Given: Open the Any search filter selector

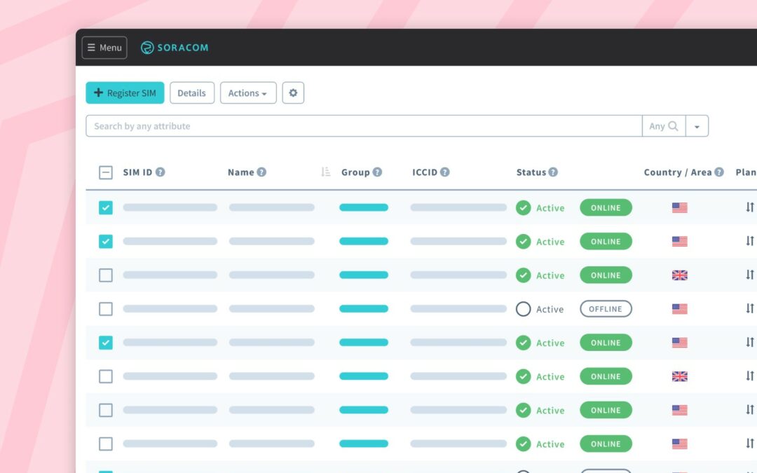Looking at the screenshot, I should point(663,126).
